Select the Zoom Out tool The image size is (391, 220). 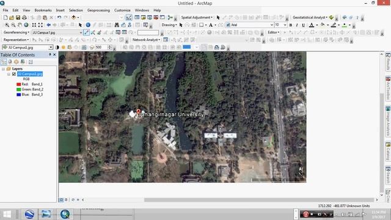[13, 25]
